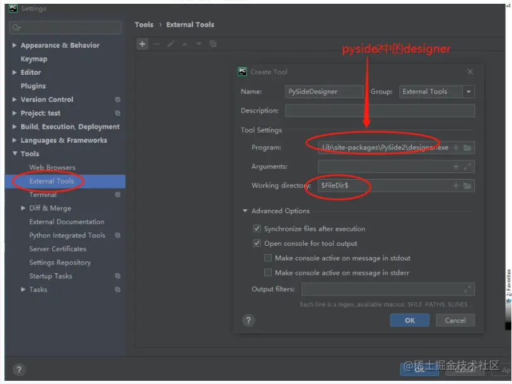The image size is (512, 384).
Task: Expand the Tasks node
Action: pyautogui.click(x=23, y=289)
